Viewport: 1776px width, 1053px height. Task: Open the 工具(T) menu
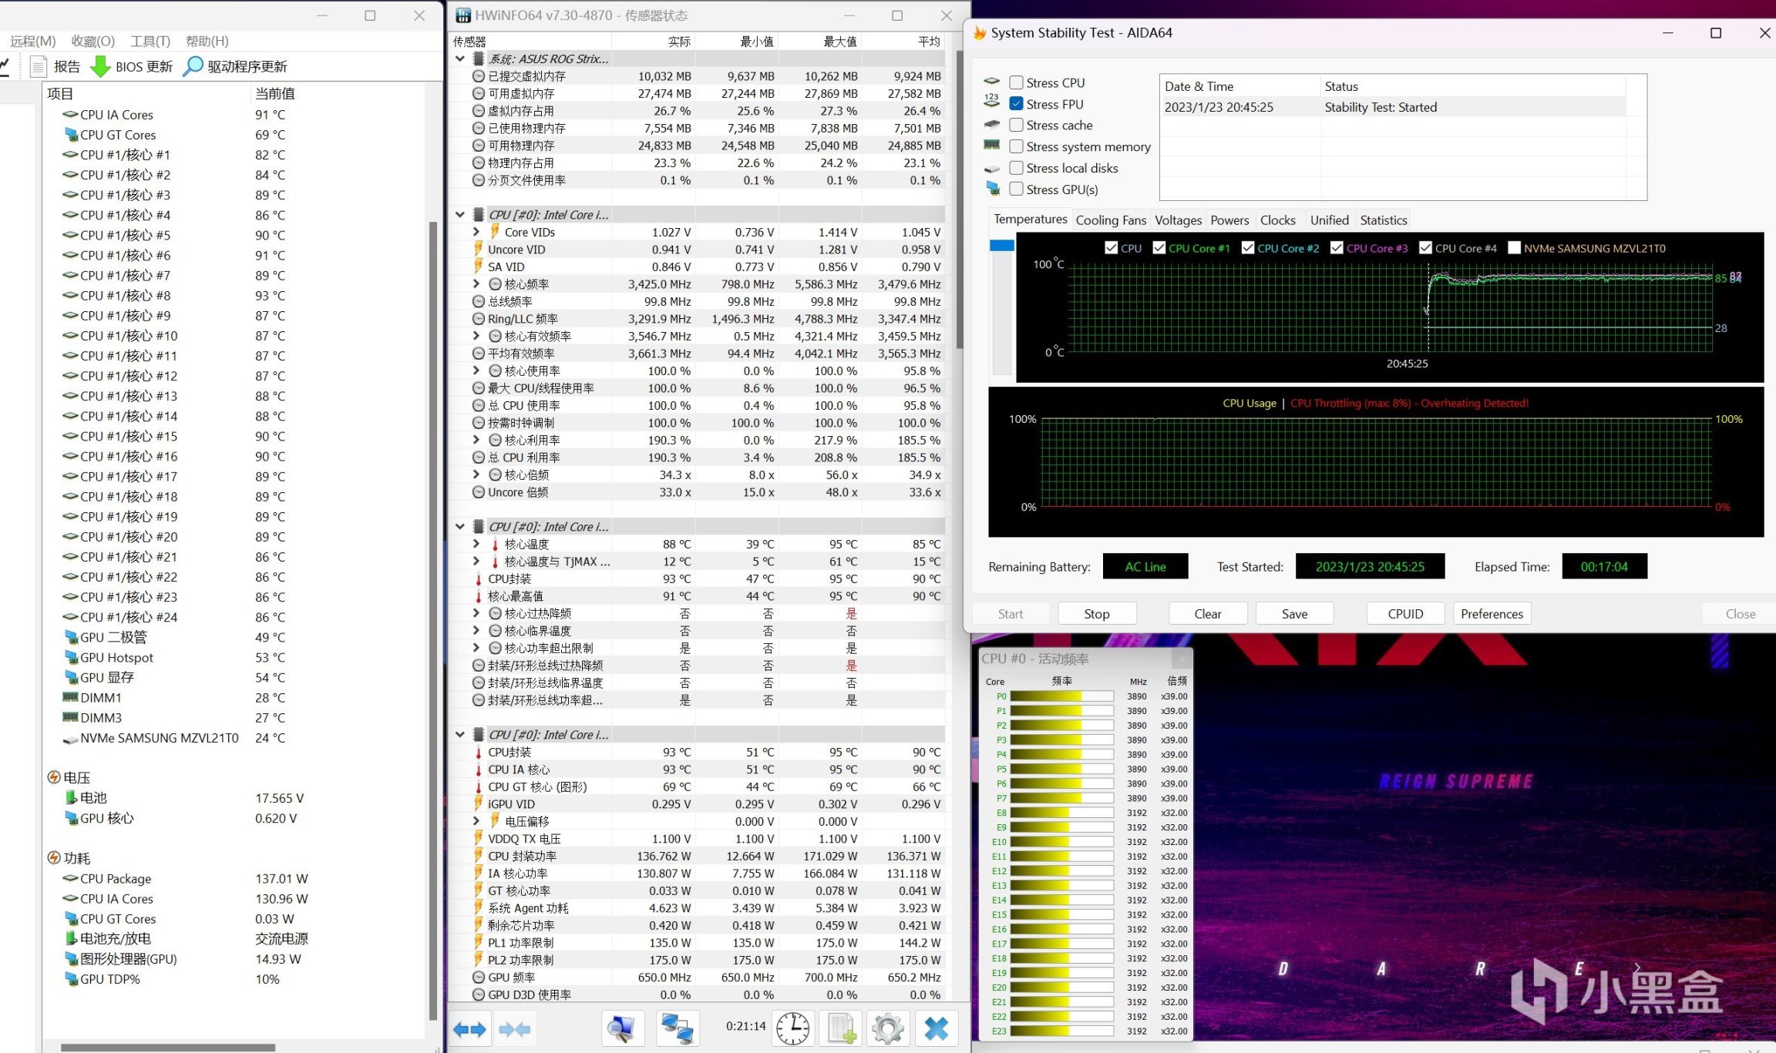(150, 41)
